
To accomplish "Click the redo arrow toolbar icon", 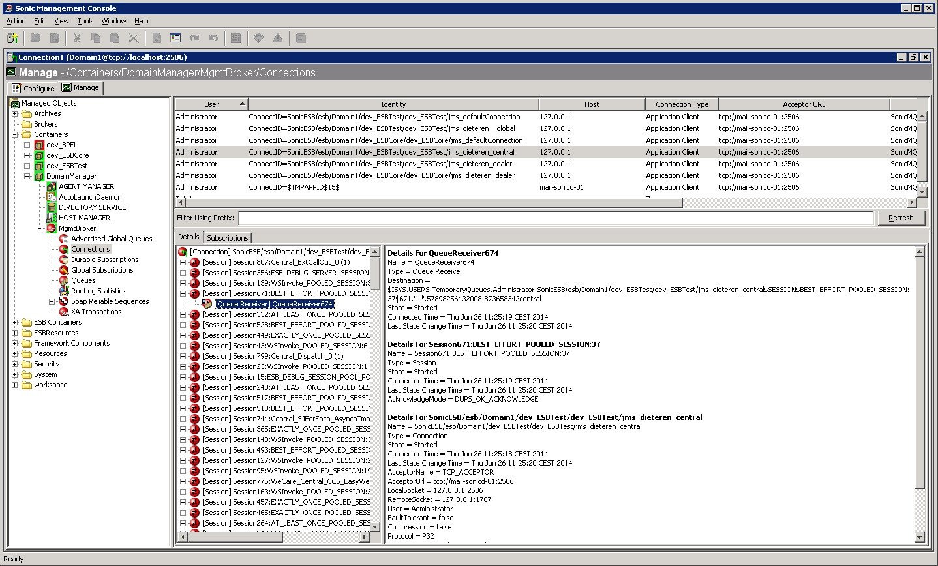I will click(194, 38).
